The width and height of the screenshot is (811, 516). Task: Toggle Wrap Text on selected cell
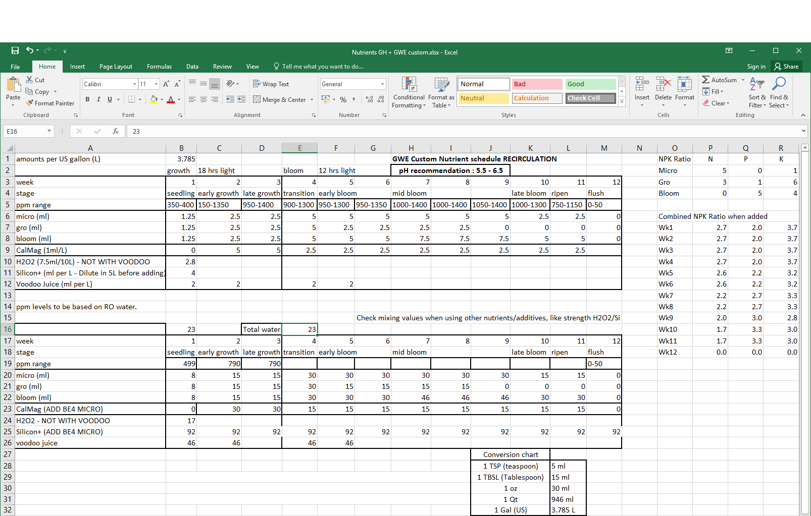click(271, 84)
